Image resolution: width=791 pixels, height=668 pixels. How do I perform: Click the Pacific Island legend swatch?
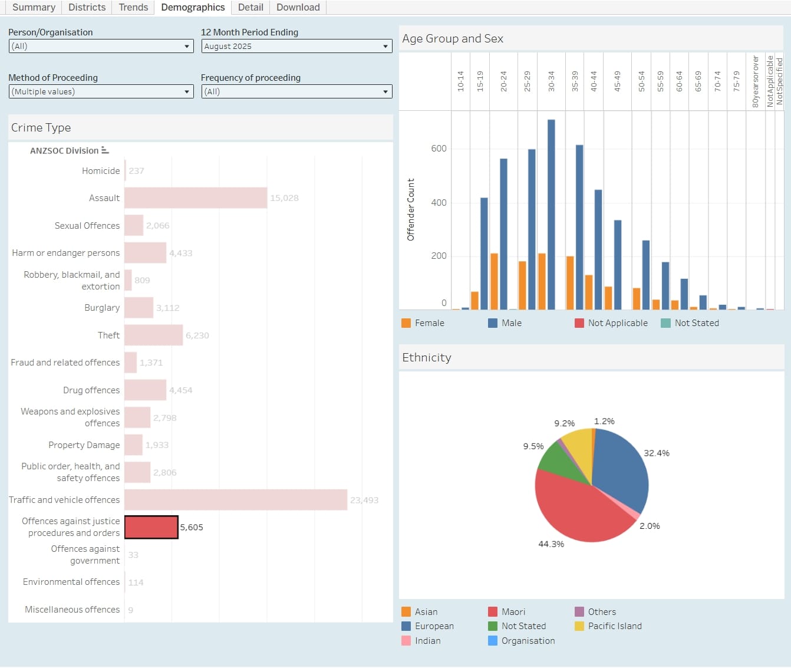pyautogui.click(x=579, y=626)
